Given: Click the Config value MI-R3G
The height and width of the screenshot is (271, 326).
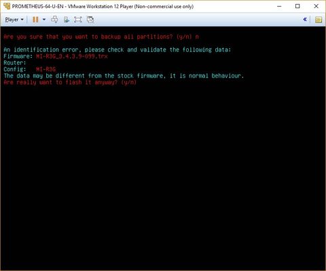Looking at the screenshot, I should 46,69.
